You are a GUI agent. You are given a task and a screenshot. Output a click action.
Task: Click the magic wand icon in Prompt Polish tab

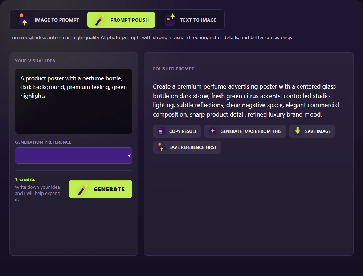[99, 20]
